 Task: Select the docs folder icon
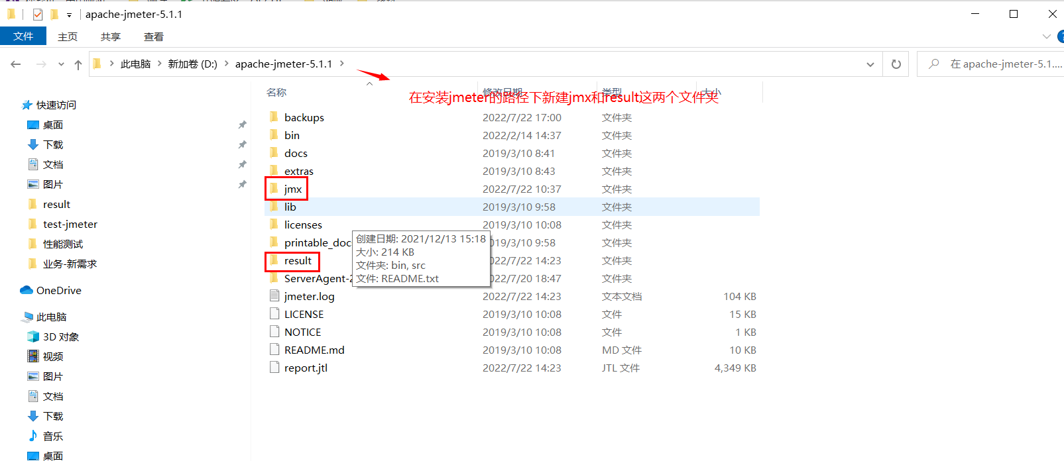274,153
